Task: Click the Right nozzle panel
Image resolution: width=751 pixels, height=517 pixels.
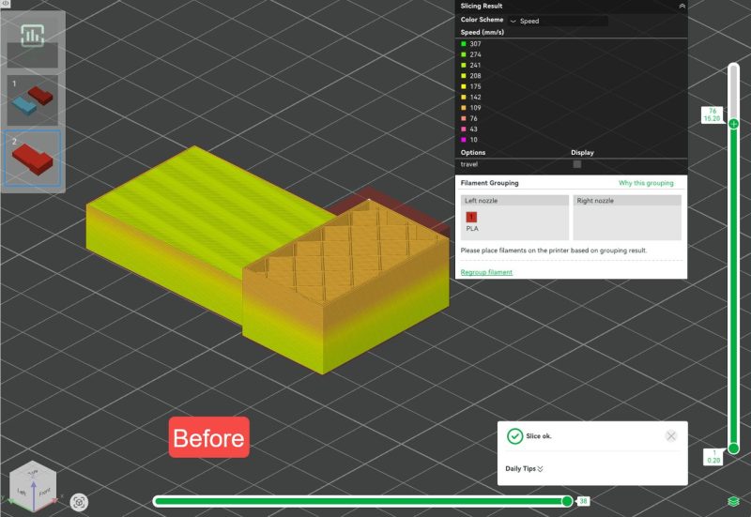Action: coord(627,218)
